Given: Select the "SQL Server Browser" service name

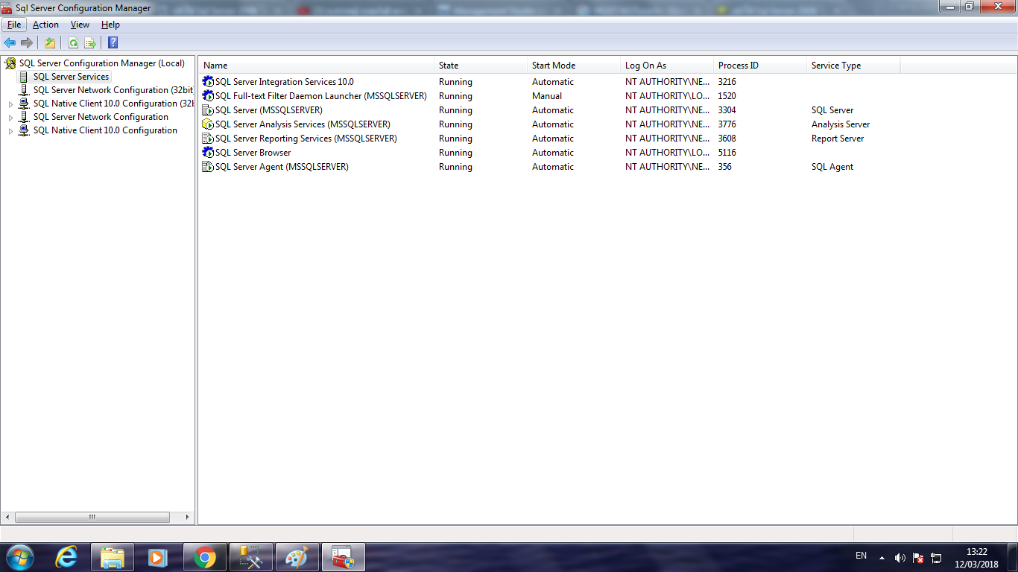Looking at the screenshot, I should point(253,153).
